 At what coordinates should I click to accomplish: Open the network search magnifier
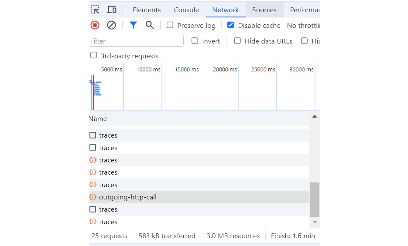[150, 25]
